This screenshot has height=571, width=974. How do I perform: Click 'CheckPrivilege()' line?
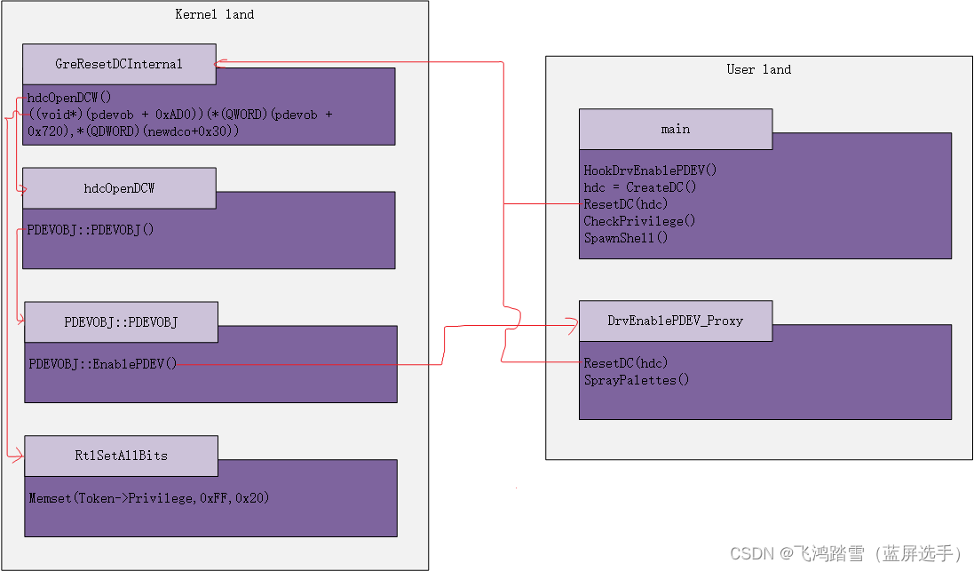(639, 221)
